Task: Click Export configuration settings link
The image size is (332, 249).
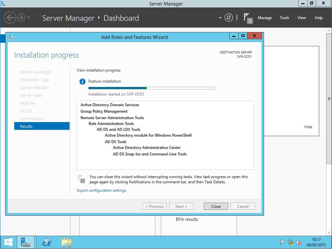Action: [101, 190]
